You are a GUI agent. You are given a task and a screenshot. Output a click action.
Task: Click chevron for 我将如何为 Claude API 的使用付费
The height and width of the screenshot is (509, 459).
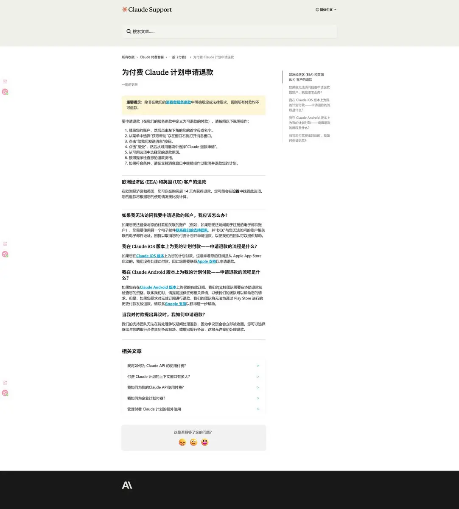[258, 366]
